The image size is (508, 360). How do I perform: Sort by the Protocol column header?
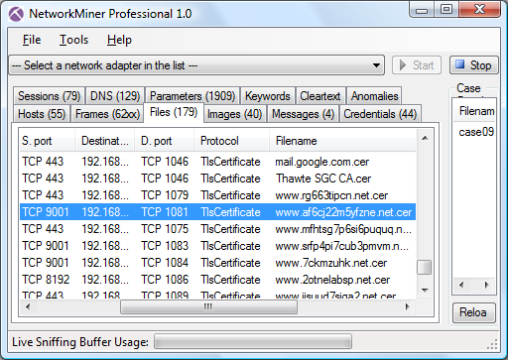click(x=231, y=141)
